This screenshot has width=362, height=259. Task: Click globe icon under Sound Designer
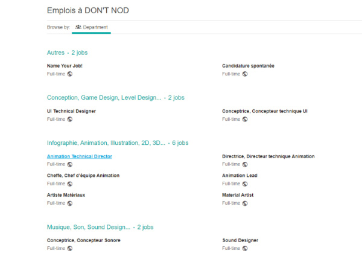coord(245,248)
